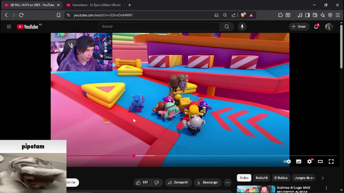The image size is (344, 193).
Task: Click Descargar download button
Action: pyautogui.click(x=207, y=182)
